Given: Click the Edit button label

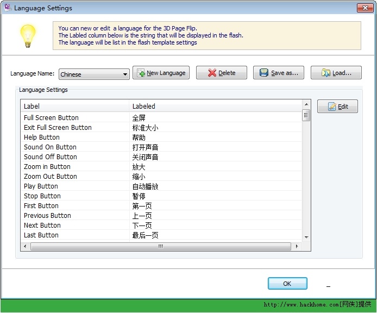Looking at the screenshot, I should tap(343, 107).
